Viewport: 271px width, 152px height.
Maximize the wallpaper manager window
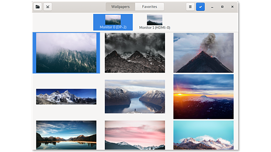222,7
